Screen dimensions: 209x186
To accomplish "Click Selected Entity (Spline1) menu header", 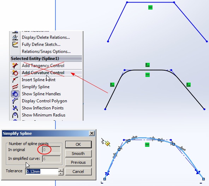I will click(x=46, y=59).
